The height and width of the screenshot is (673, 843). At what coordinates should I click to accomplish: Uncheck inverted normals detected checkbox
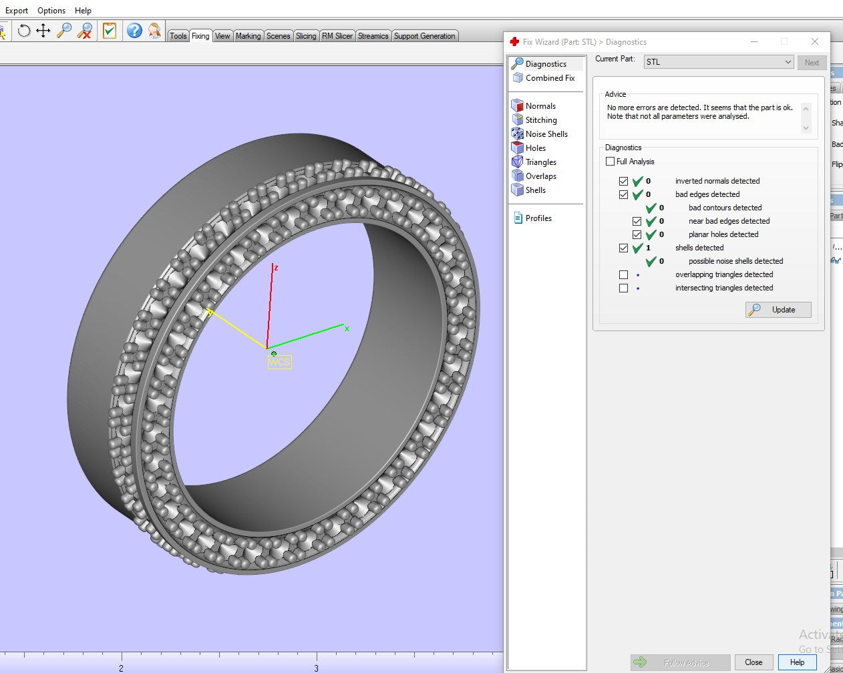coord(623,181)
